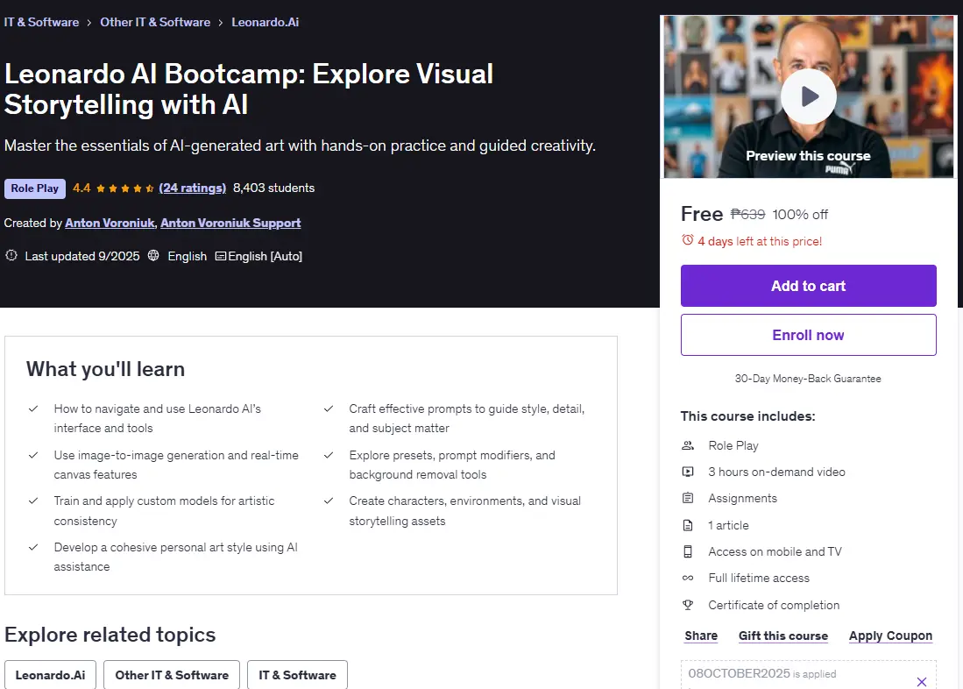Click Apply Coupon

click(x=890, y=636)
